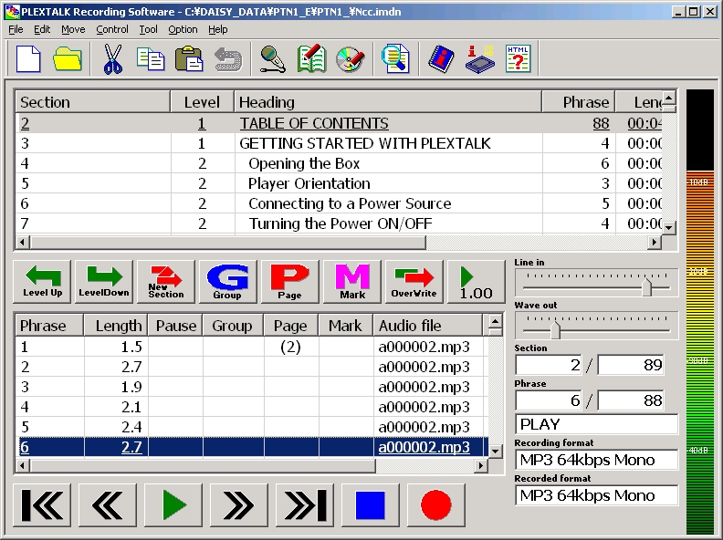This screenshot has height=540, width=723.
Task: Open the Tool menu
Action: 149,29
